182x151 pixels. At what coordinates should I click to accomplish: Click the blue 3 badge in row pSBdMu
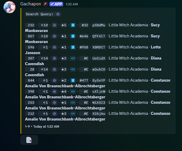[73, 25]
